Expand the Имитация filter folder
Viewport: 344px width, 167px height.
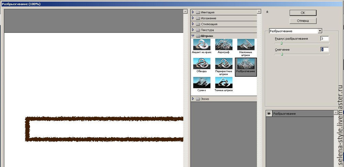pyautogui.click(x=193, y=12)
